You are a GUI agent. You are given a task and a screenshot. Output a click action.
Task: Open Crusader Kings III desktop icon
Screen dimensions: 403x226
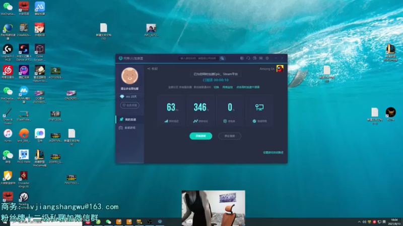[24, 180]
